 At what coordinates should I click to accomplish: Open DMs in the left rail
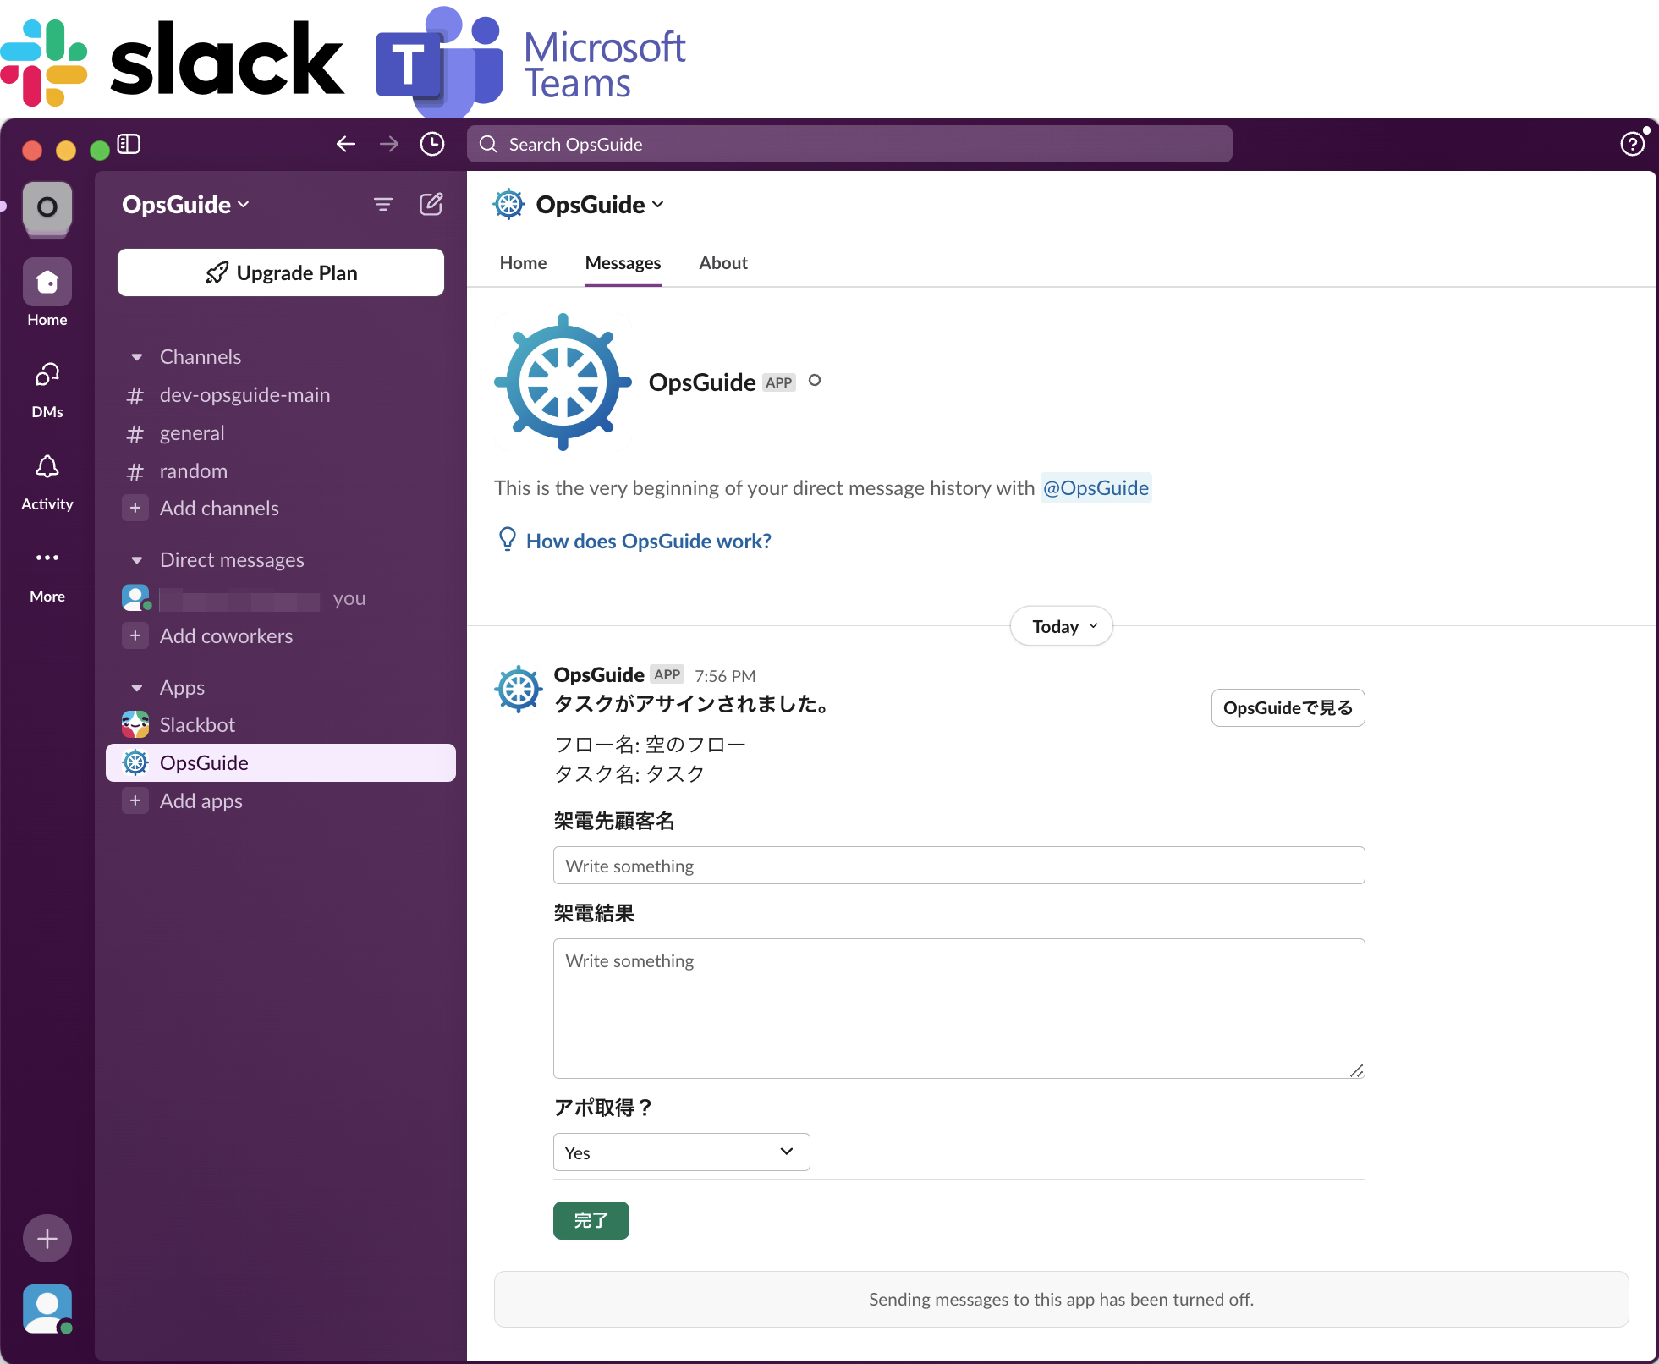coord(47,389)
